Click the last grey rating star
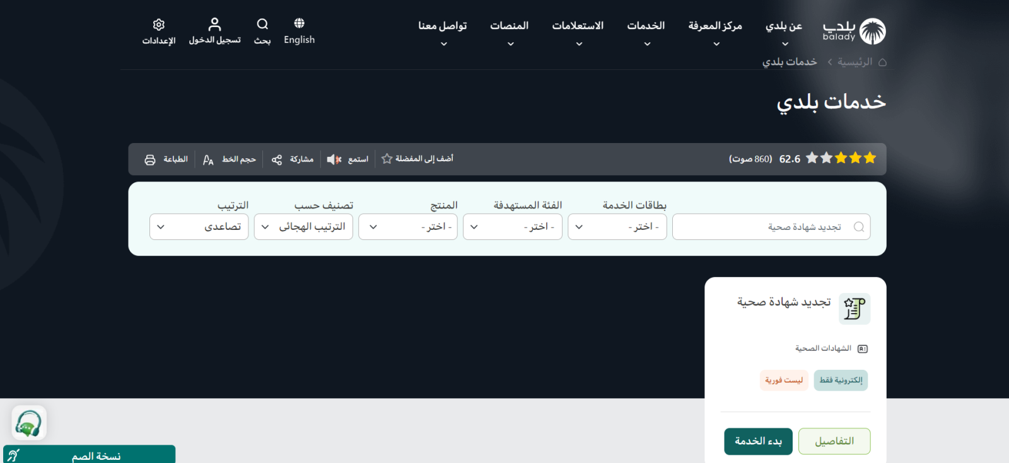This screenshot has width=1009, height=463. [812, 158]
